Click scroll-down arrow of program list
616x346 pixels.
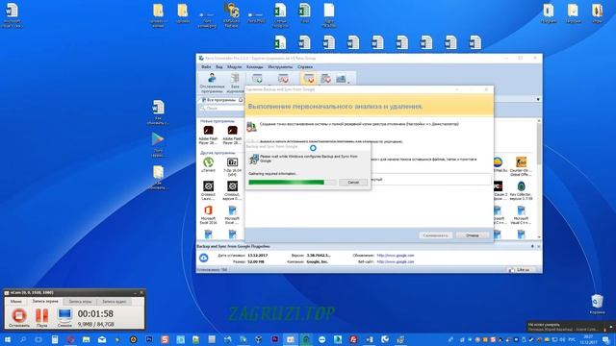[x=539, y=237]
